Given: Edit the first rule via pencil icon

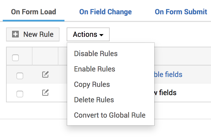Looking at the screenshot, I should pyautogui.click(x=45, y=74).
